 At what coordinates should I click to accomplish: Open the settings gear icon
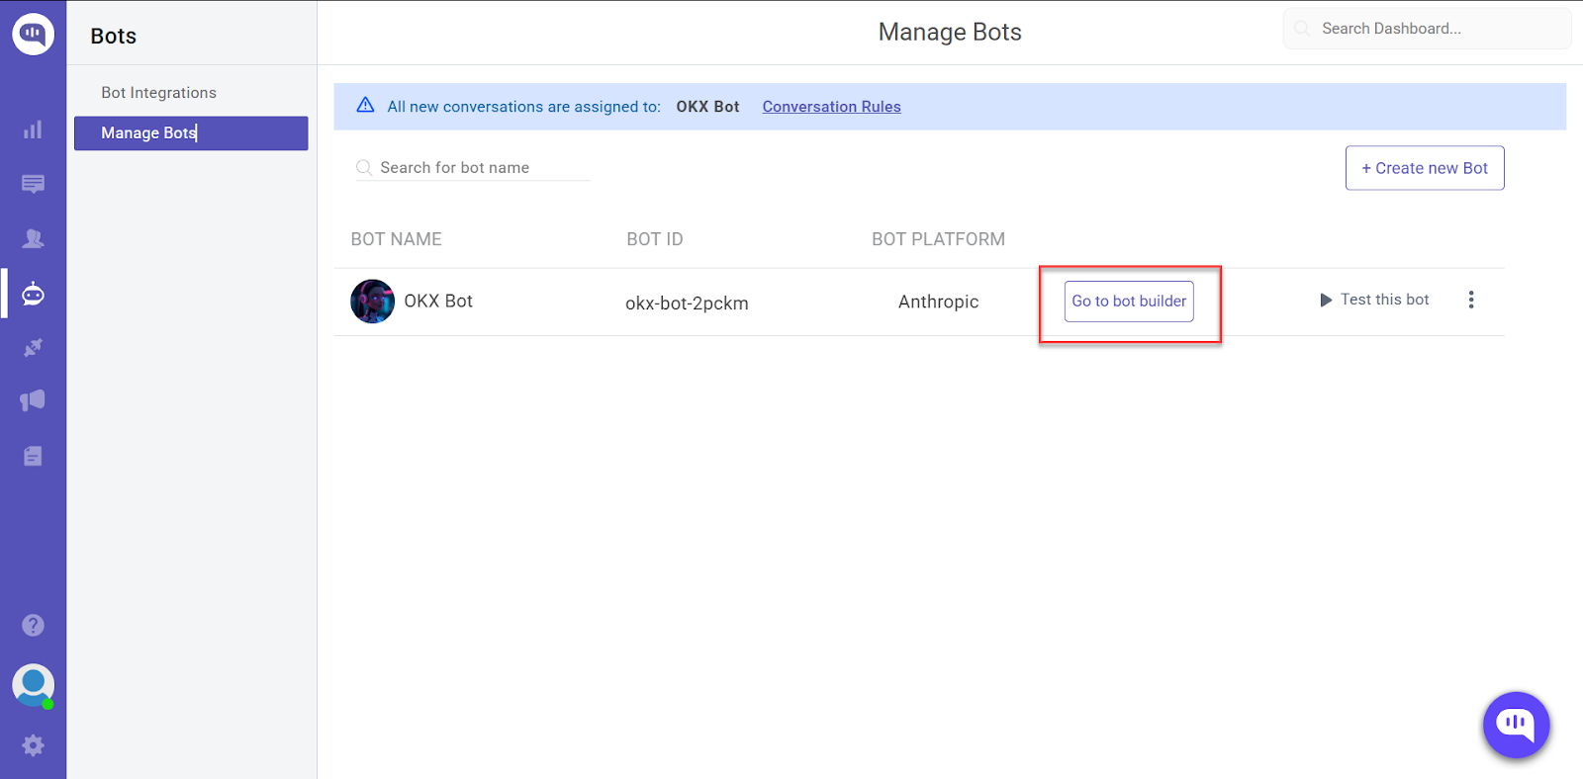click(33, 745)
